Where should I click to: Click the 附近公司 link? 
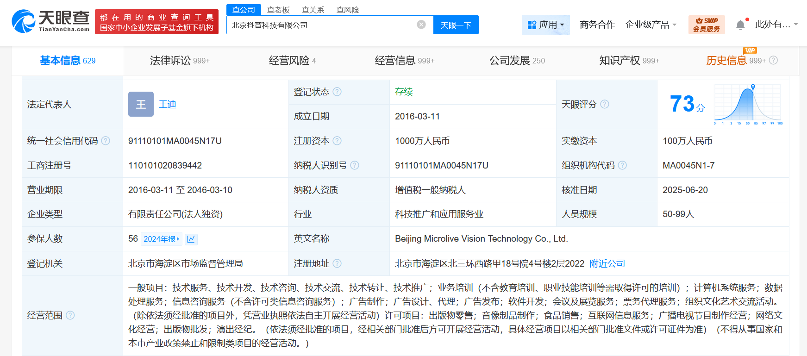607,263
